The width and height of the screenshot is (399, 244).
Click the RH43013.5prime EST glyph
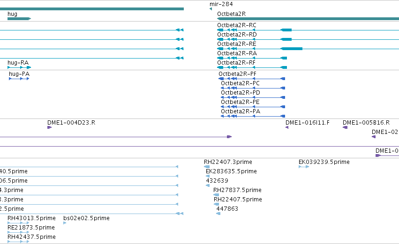tap(18, 223)
